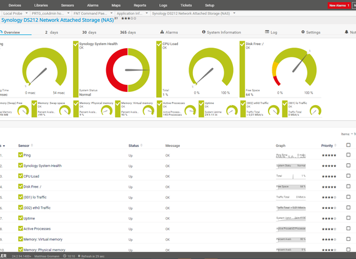
Task: Select the checkbox for the Ping row
Action: [x=349, y=155]
